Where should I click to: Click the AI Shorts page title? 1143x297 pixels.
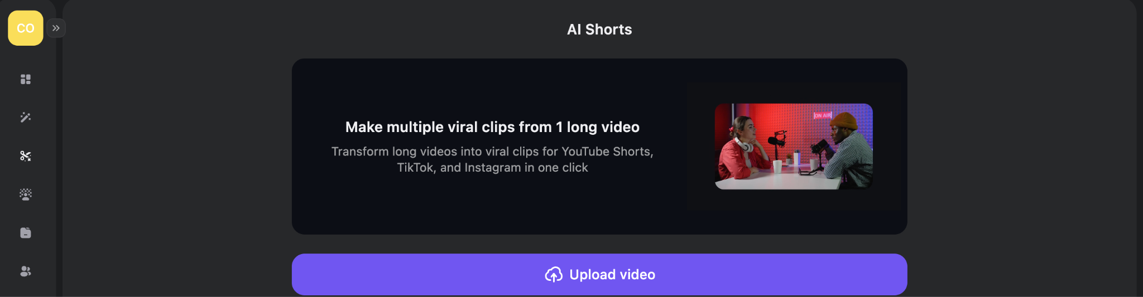599,30
